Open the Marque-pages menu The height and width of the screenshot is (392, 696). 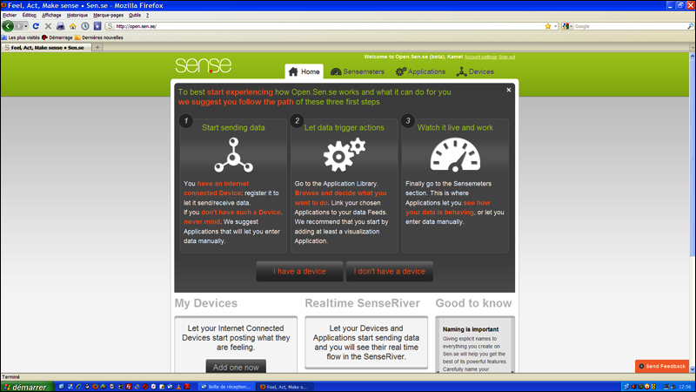108,15
